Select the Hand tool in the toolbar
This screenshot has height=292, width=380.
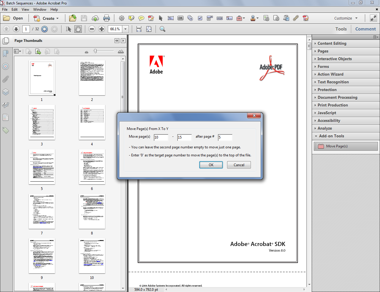coord(78,29)
